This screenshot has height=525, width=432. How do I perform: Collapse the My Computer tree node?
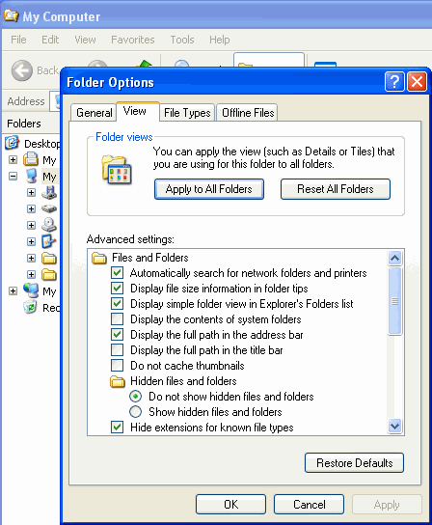[13, 176]
